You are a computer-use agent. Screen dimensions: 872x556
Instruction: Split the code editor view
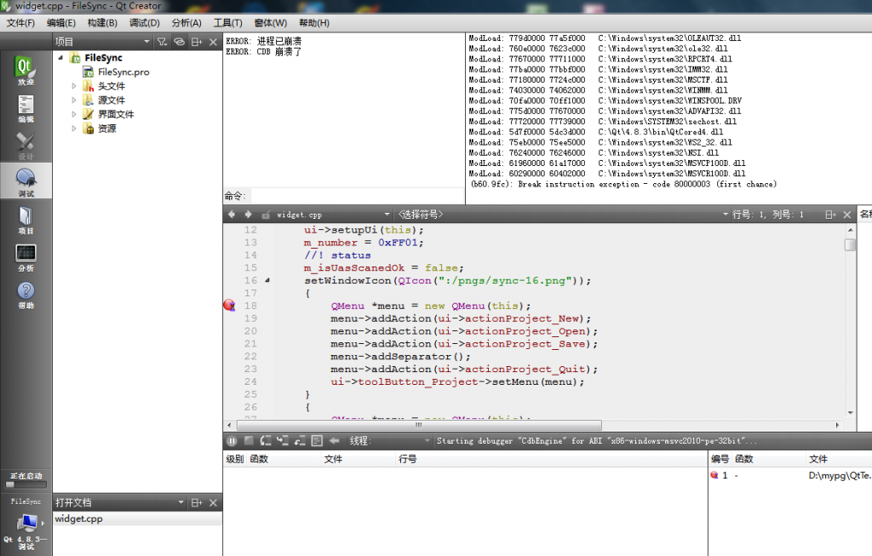[x=830, y=215]
